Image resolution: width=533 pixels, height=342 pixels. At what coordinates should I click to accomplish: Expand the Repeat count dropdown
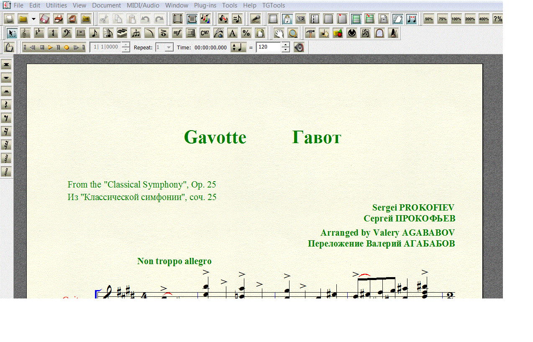coord(169,47)
